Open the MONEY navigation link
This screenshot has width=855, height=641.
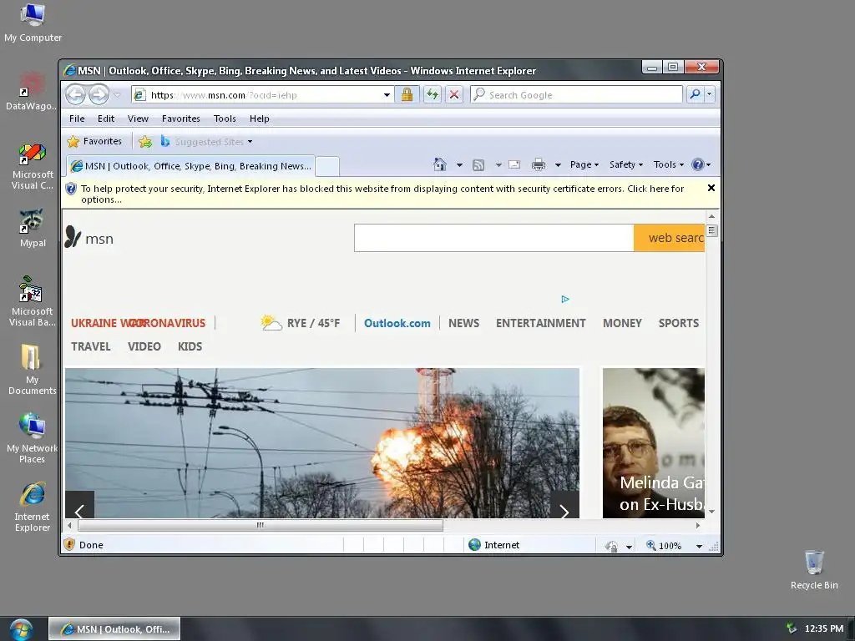pos(622,323)
